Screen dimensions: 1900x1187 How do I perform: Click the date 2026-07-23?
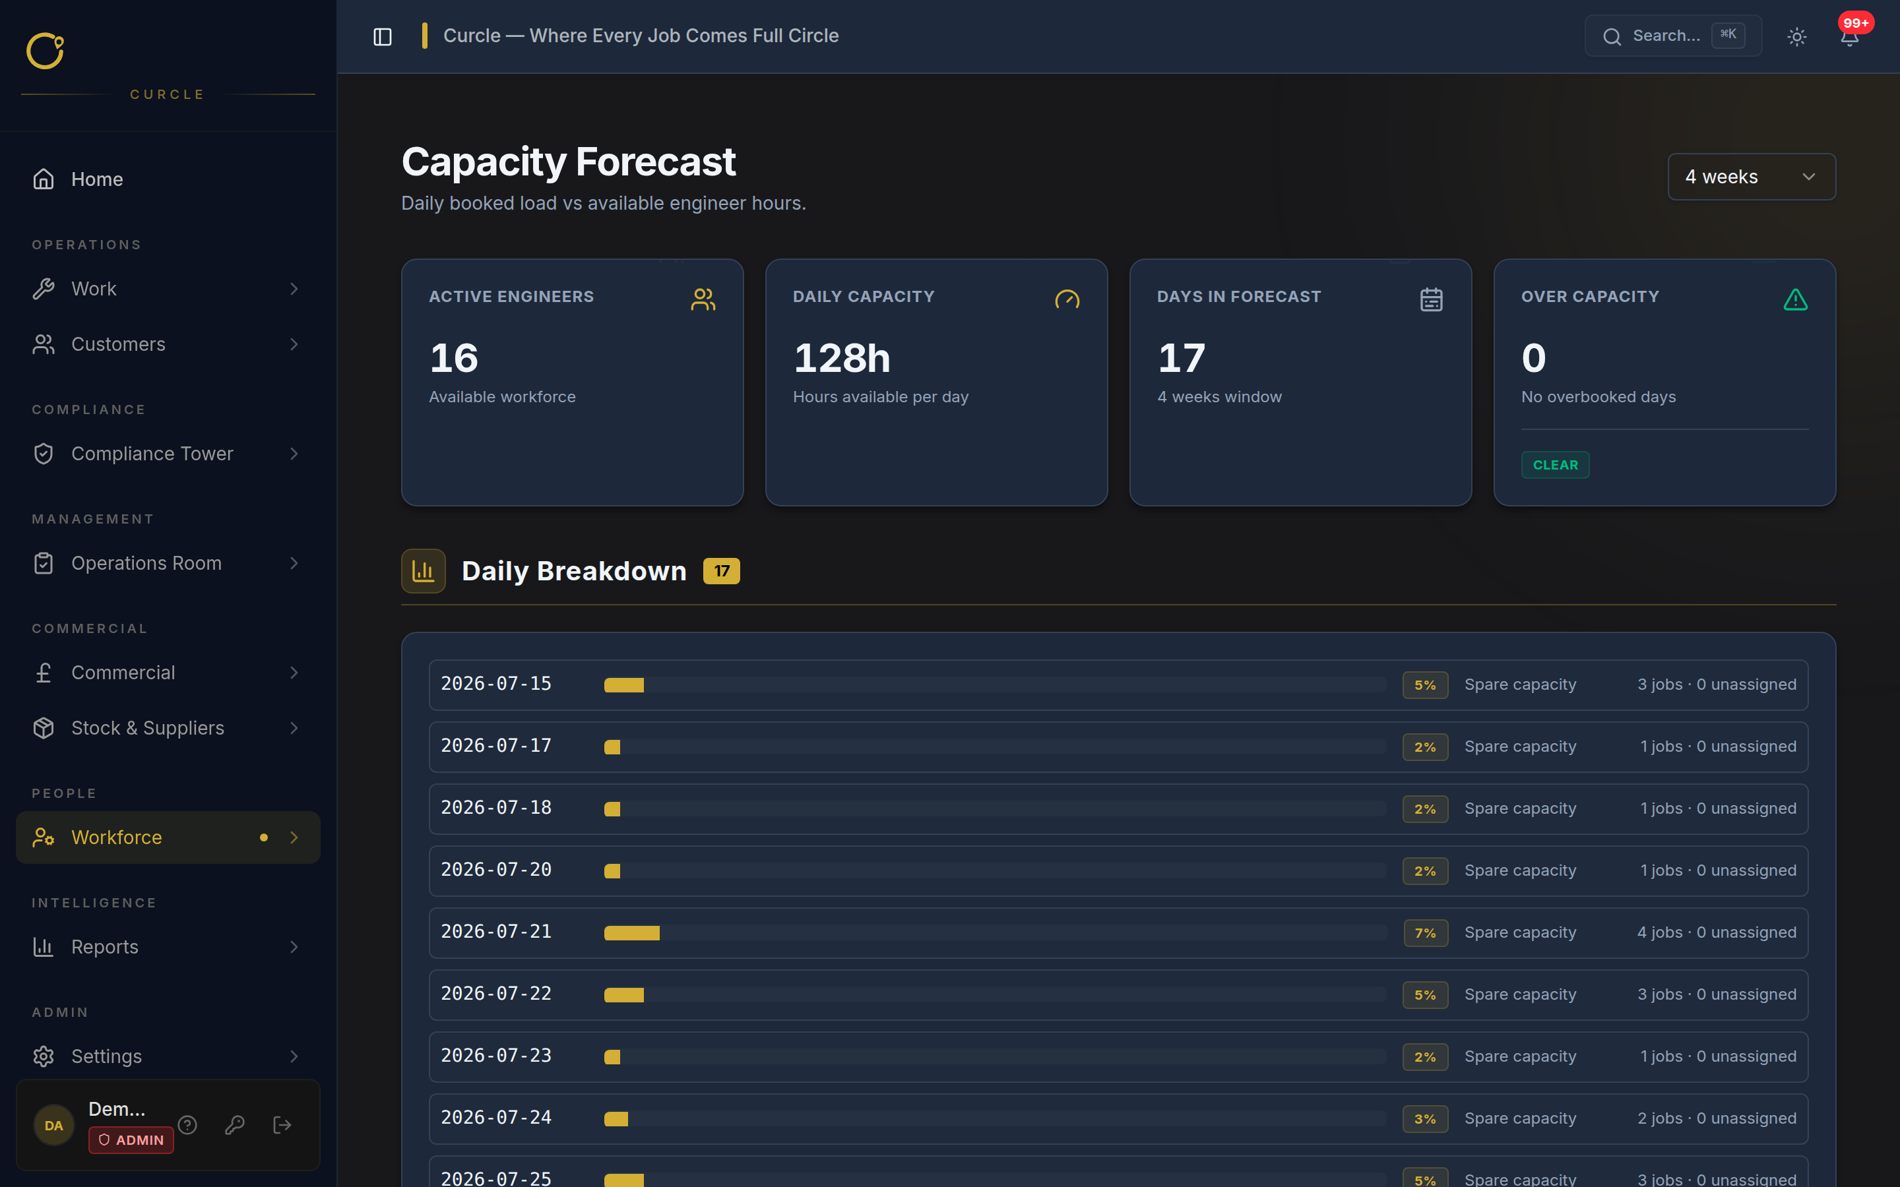(496, 1056)
